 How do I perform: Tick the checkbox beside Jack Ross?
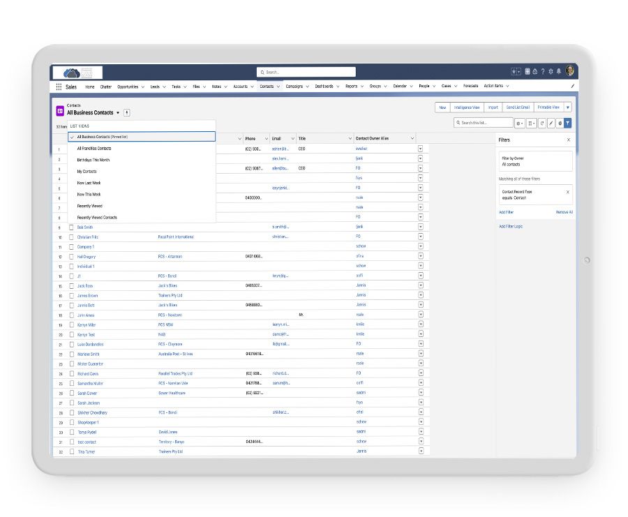coord(71,285)
